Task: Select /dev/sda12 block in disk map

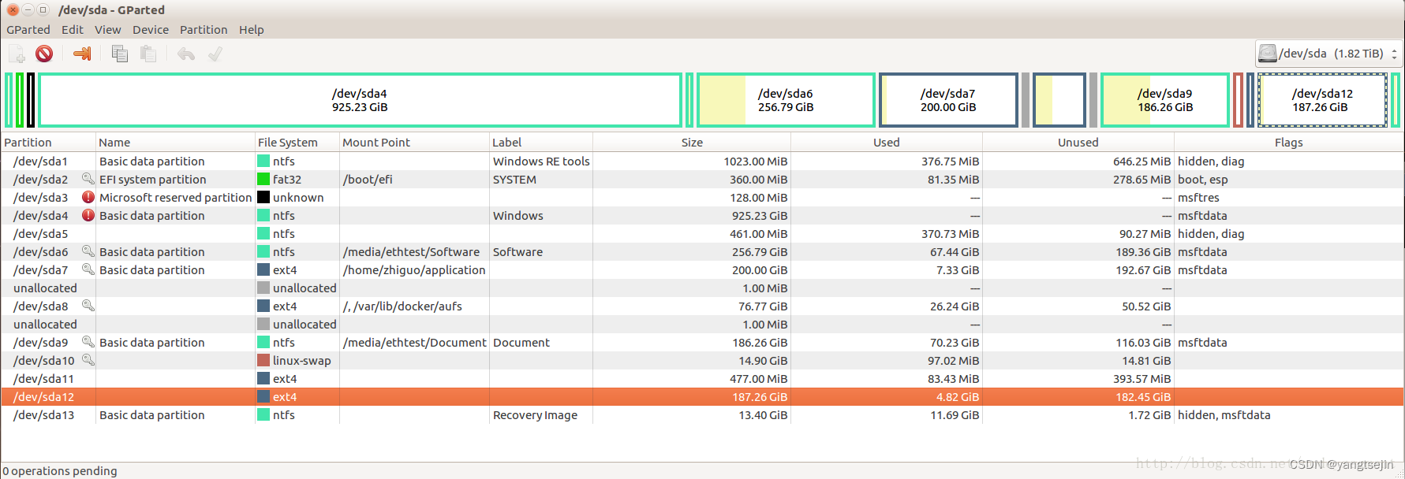Action: point(1322,100)
